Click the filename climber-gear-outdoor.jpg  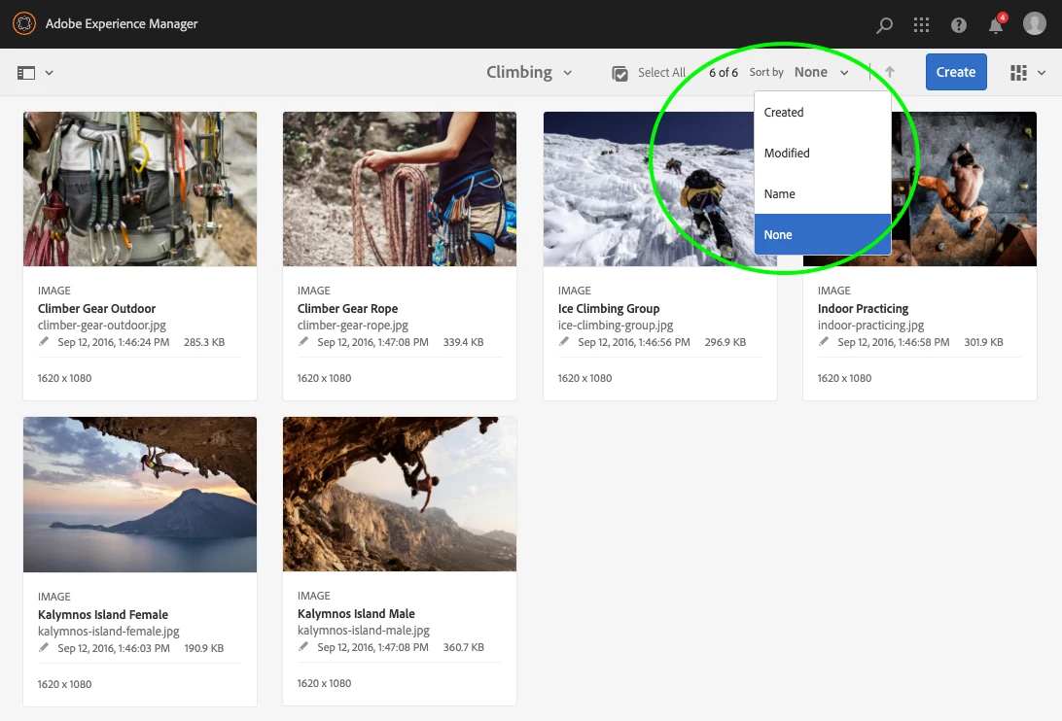click(x=102, y=326)
